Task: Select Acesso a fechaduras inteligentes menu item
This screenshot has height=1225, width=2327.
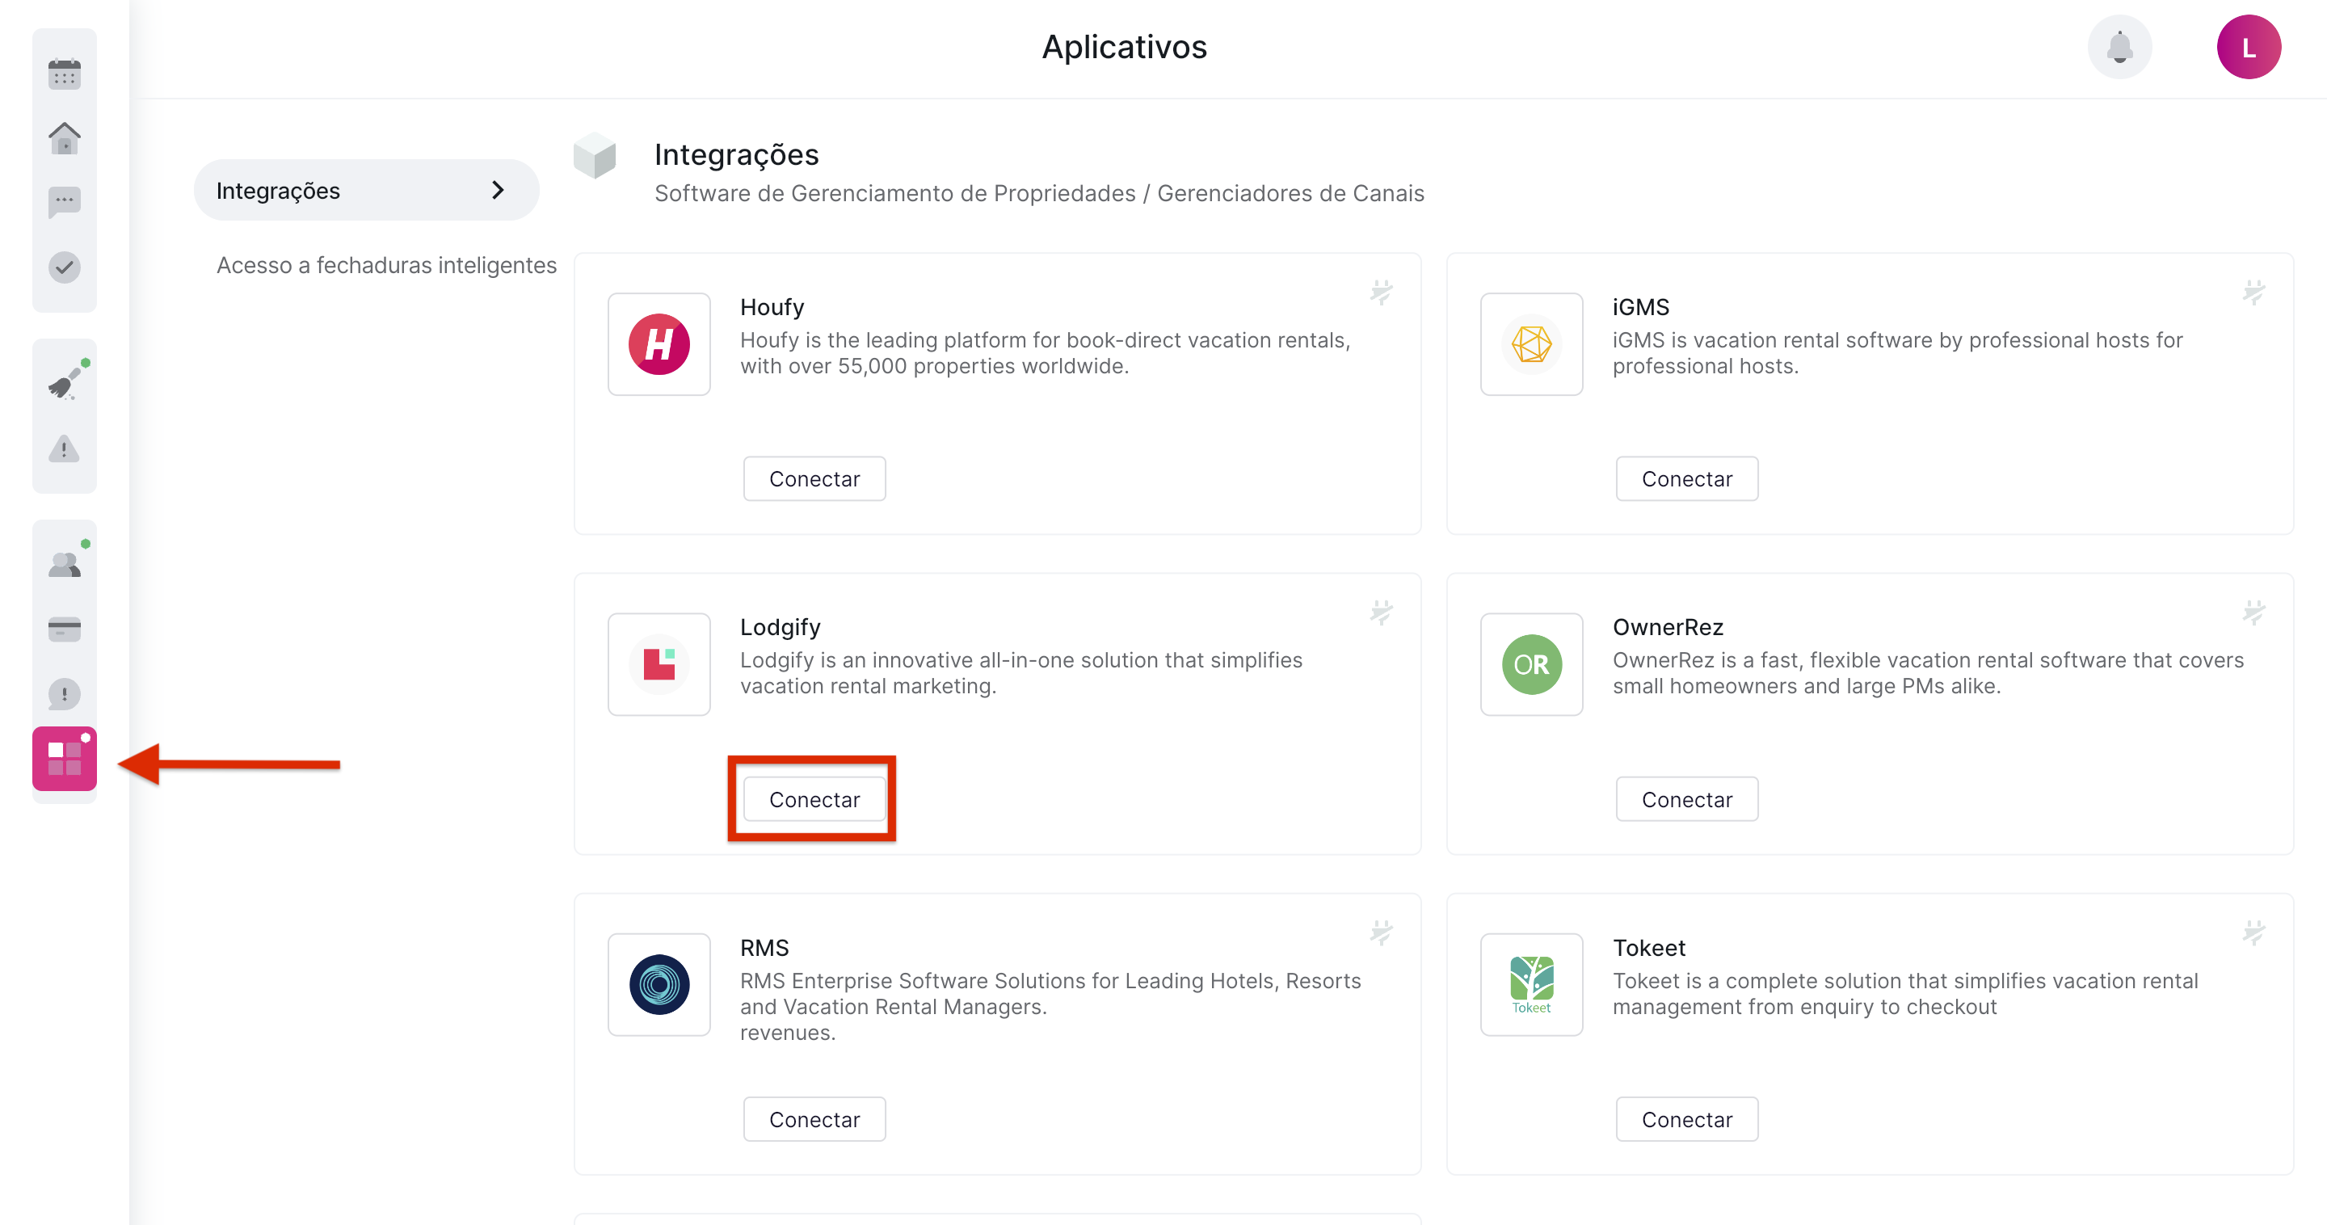Action: [385, 265]
